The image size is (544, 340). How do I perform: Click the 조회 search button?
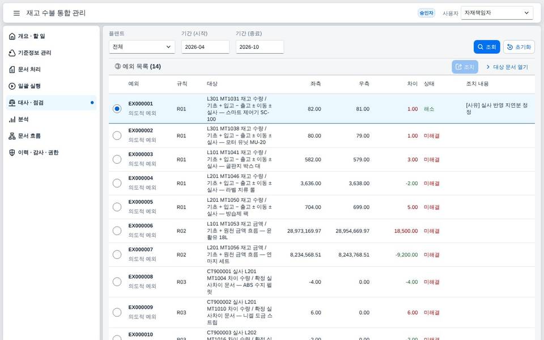coord(487,47)
